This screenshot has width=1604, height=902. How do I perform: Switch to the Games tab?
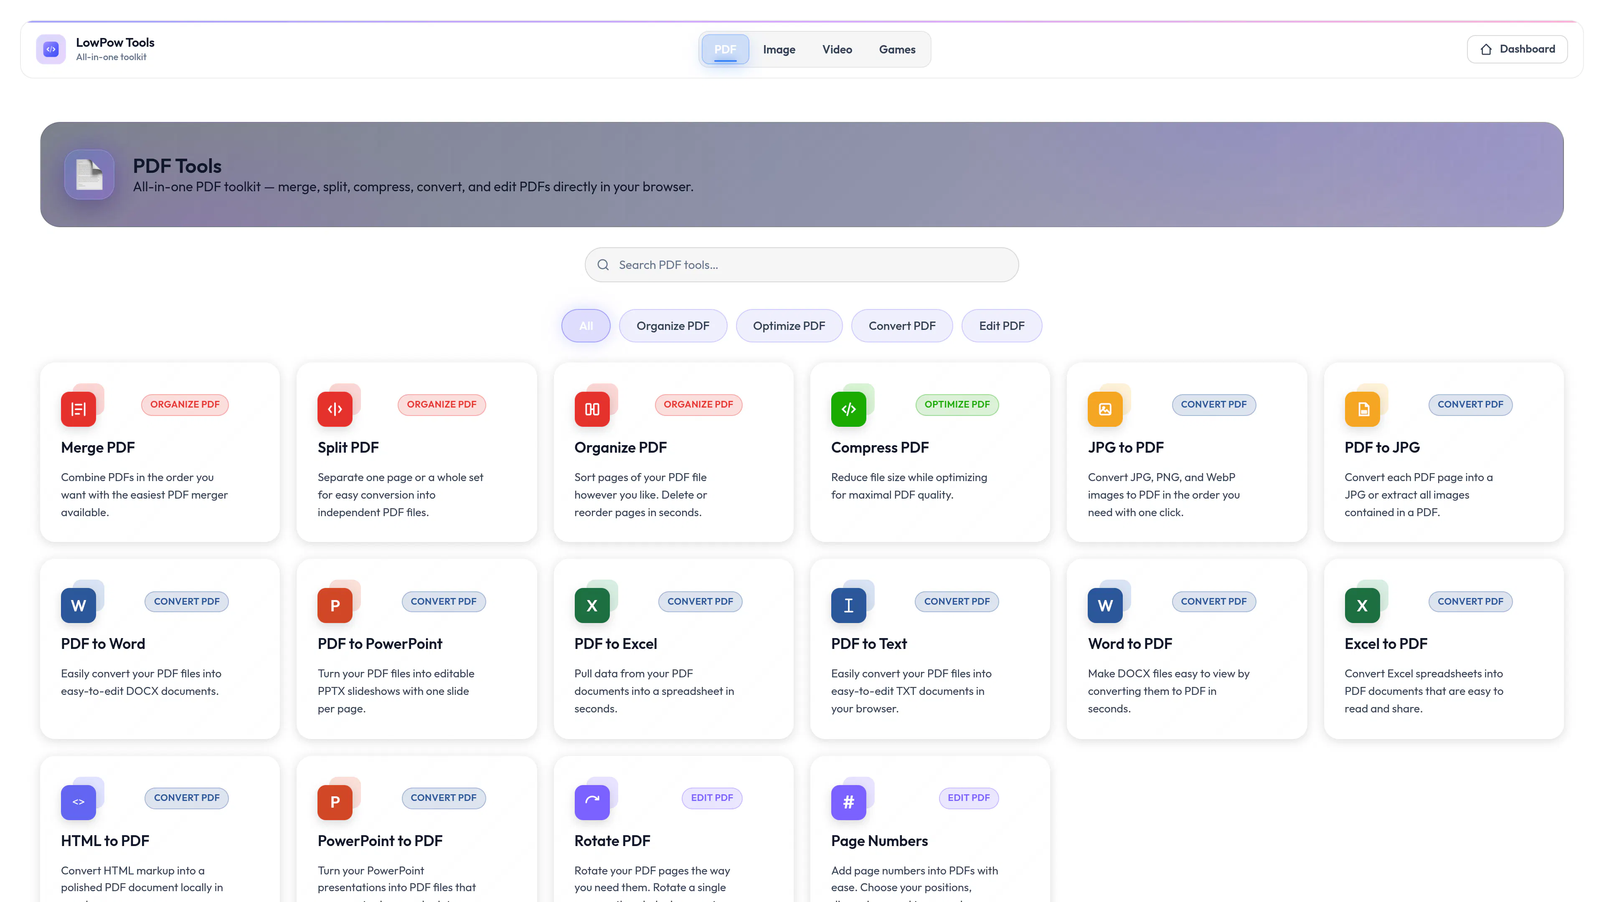(897, 49)
